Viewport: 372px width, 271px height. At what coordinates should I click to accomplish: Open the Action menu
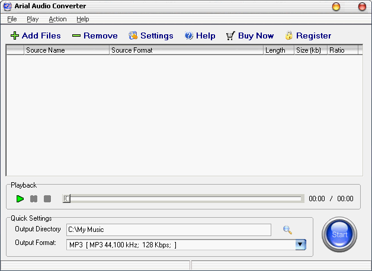pyautogui.click(x=57, y=19)
